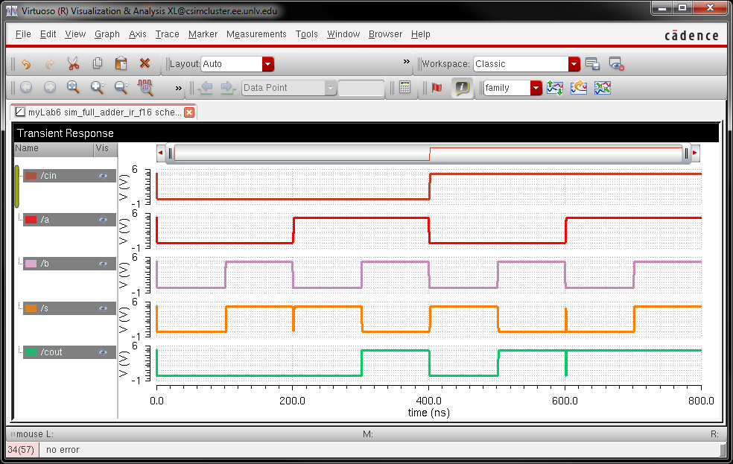
Task: Open the family dropdown list
Action: (x=536, y=88)
